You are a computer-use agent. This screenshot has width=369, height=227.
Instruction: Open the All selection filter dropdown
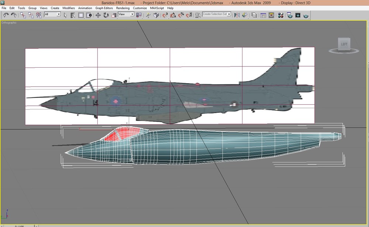(x=52, y=14)
